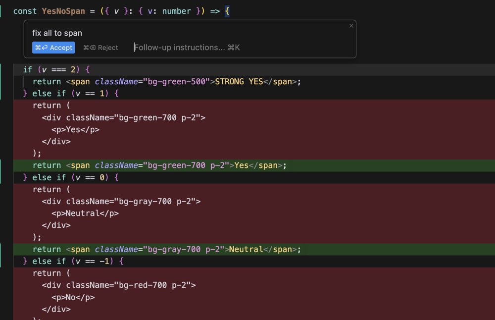Click removed line with bg-green-700 div

coord(123,117)
